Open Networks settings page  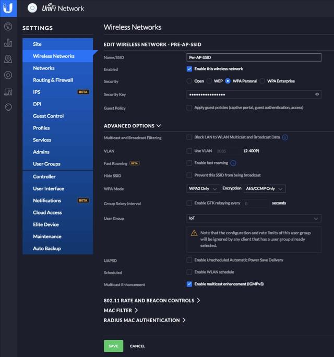pyautogui.click(x=58, y=68)
